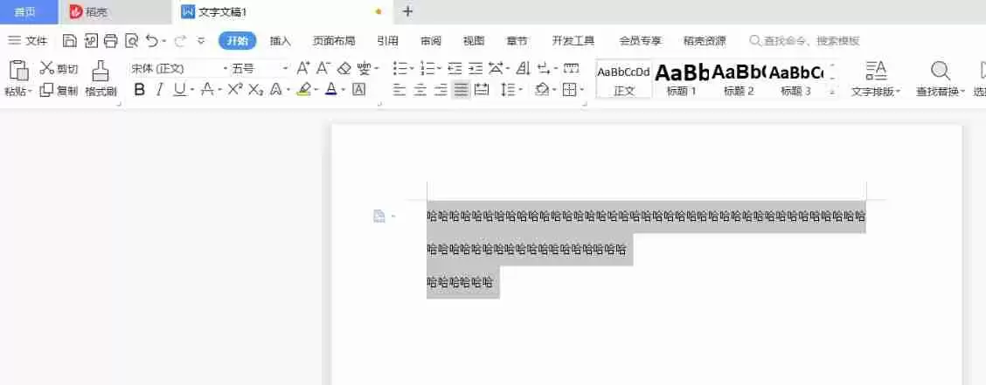This screenshot has height=385, width=986.
Task: Open 文字排版 text layout tool
Action: [x=876, y=79]
